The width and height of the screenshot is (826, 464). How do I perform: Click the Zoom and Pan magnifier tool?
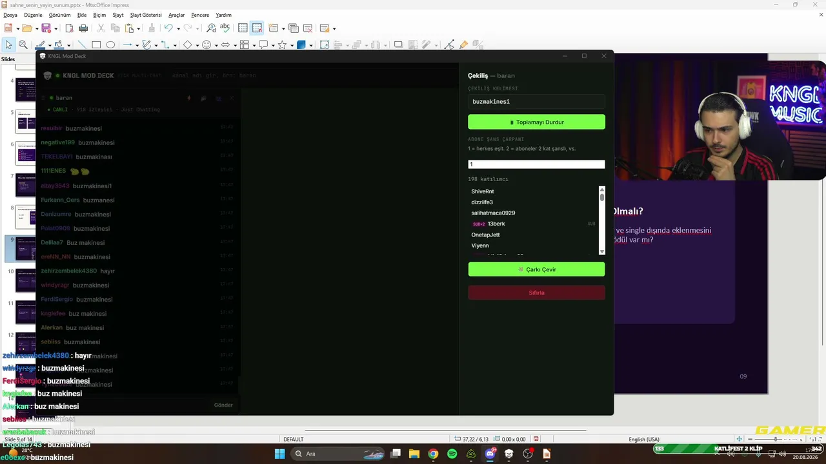coord(23,44)
